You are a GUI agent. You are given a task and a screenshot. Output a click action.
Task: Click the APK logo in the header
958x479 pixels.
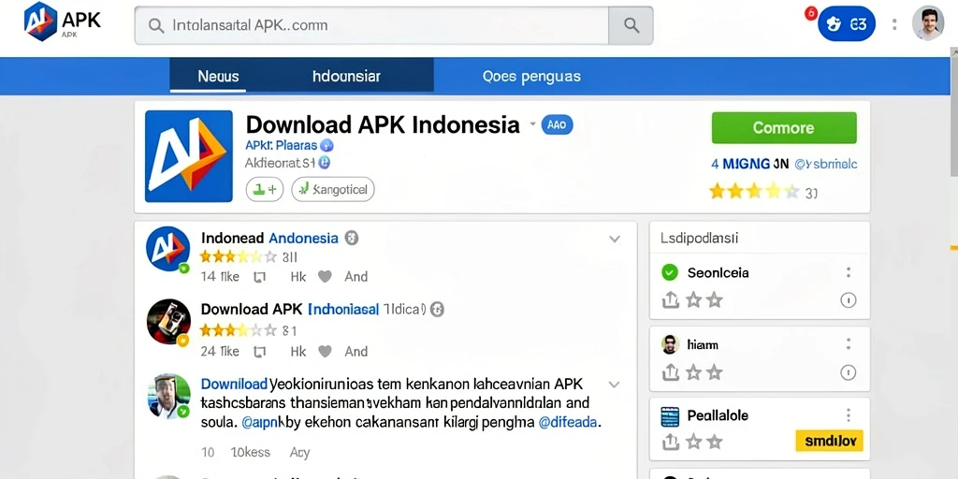point(62,22)
